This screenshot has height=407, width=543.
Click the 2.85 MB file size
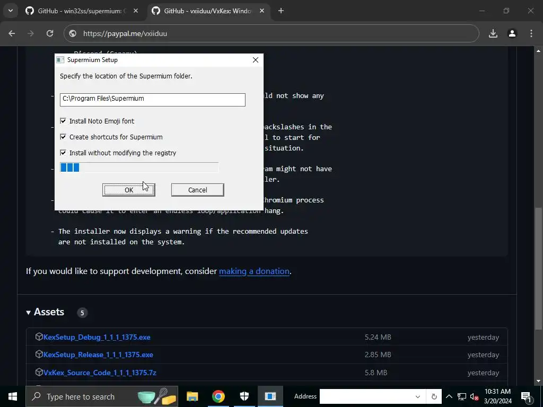[x=378, y=355]
